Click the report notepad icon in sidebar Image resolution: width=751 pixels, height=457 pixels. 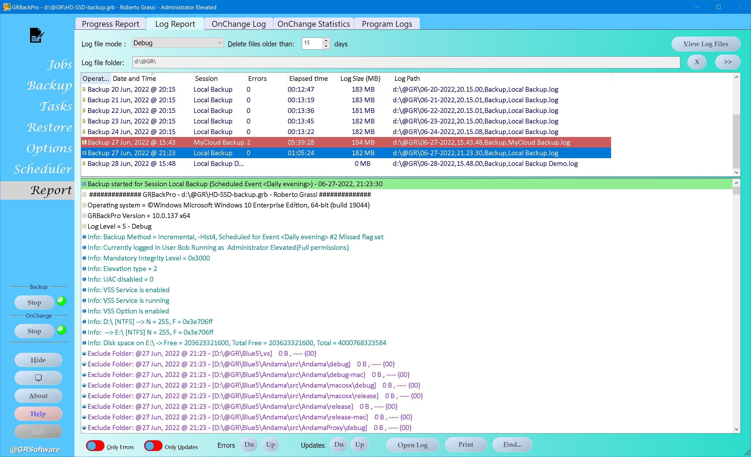(x=37, y=35)
